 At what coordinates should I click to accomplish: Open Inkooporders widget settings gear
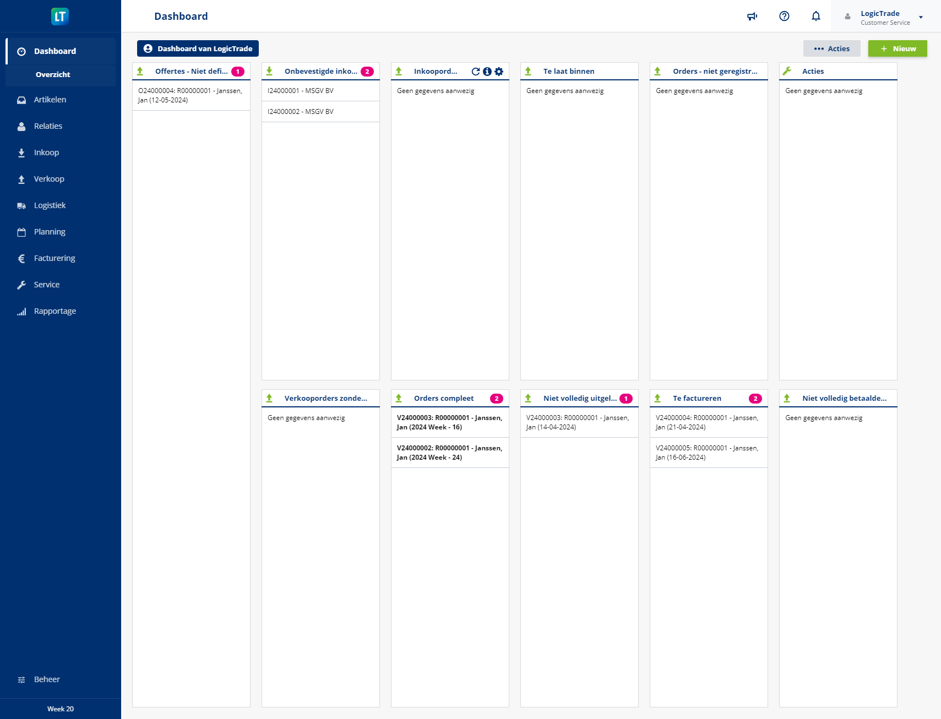(499, 72)
